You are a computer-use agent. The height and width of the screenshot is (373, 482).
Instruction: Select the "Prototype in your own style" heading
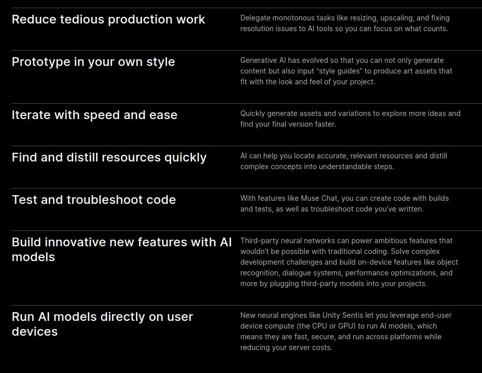(93, 62)
